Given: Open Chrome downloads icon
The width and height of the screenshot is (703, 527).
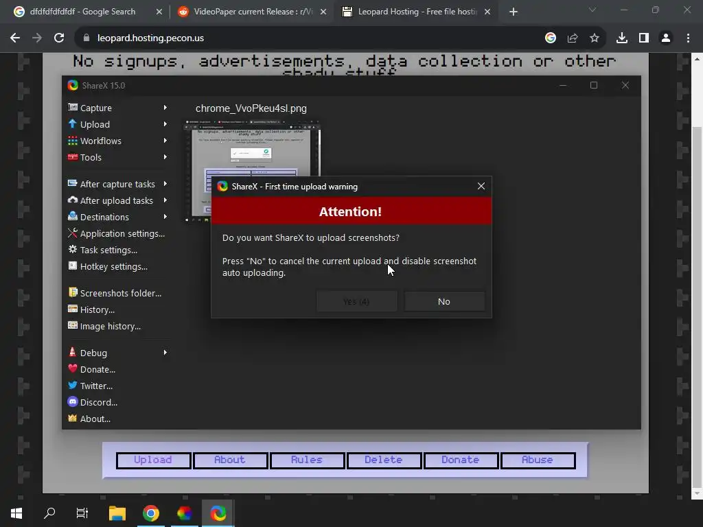Looking at the screenshot, I should pyautogui.click(x=622, y=38).
